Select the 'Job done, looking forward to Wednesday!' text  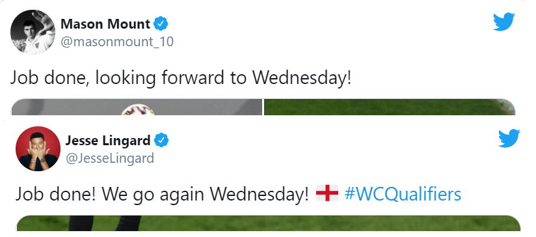point(181,78)
